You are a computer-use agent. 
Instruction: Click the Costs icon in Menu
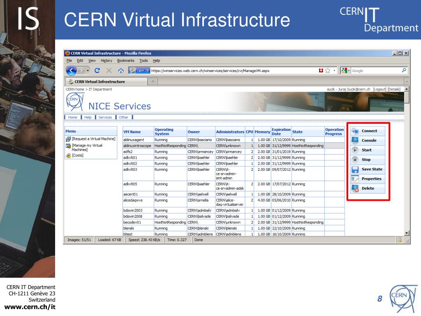click(x=68, y=155)
